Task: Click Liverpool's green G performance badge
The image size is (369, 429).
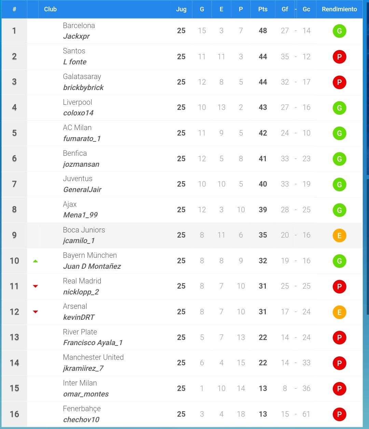Action: click(339, 108)
